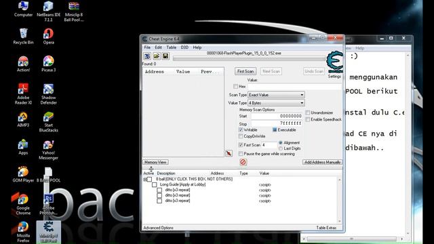Open GOM Player shortcut
The width and height of the screenshot is (434, 244).
[x=23, y=175]
